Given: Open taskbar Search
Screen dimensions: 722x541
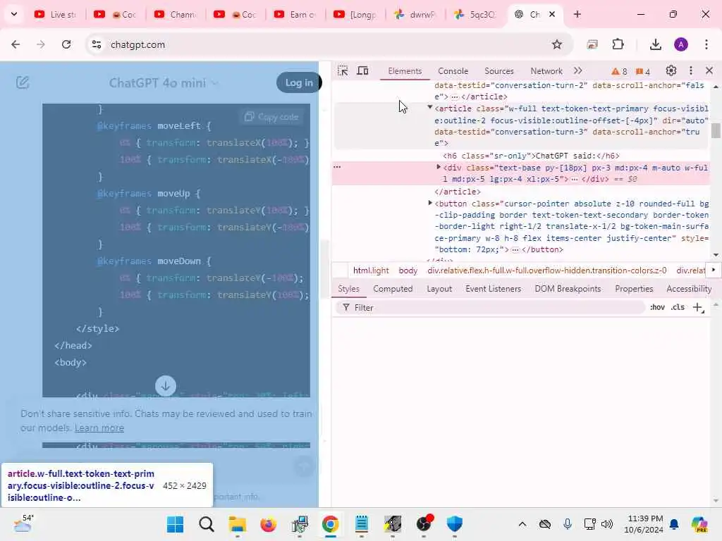Looking at the screenshot, I should pyautogui.click(x=207, y=524).
